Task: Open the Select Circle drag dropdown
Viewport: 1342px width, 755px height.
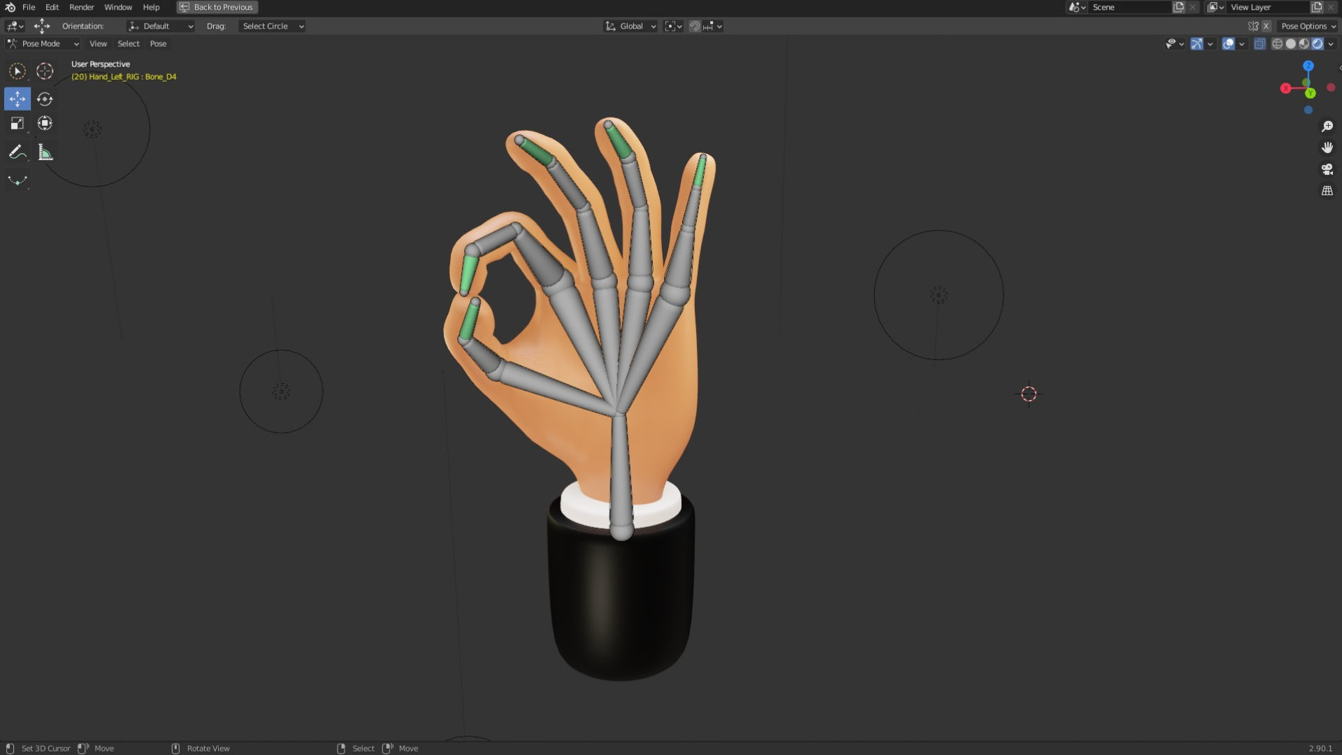Action: [x=271, y=26]
